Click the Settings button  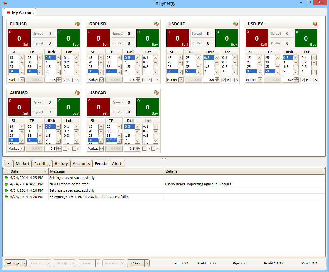pyautogui.click(x=13, y=263)
